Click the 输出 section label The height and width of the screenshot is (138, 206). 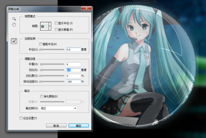click(x=27, y=91)
